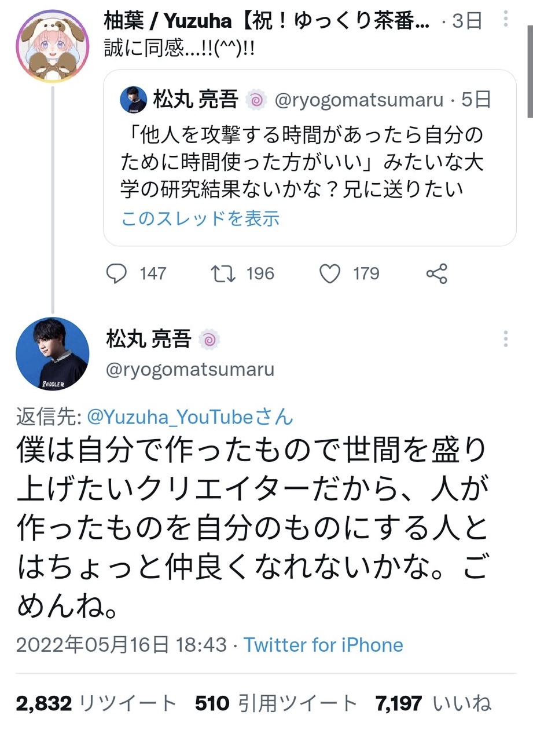Open the Twitter for iPhone source link

pyautogui.click(x=323, y=645)
